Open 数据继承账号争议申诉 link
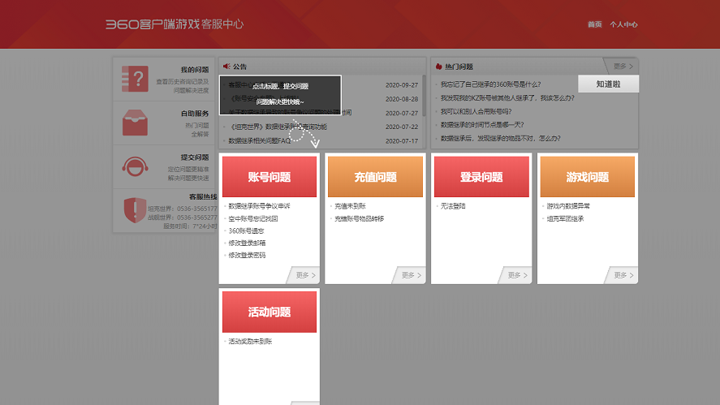 tap(260, 206)
